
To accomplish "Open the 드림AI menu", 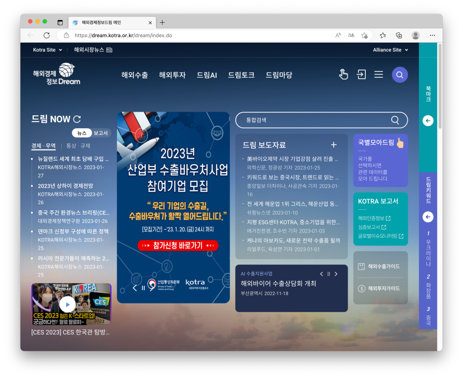I will pyautogui.click(x=206, y=75).
